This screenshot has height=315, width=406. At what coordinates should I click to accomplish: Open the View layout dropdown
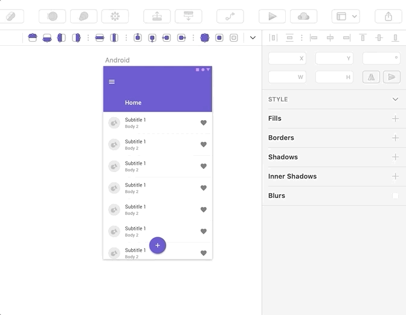click(346, 16)
